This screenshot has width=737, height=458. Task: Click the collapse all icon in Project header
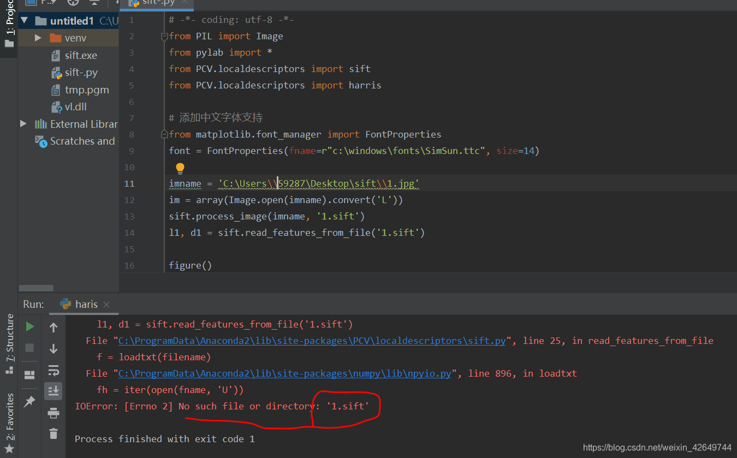94,2
